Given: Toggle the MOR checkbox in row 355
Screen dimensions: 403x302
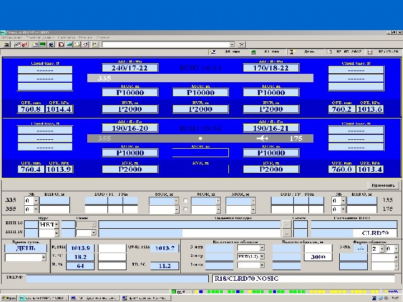Looking at the screenshot, I should 185,209.
